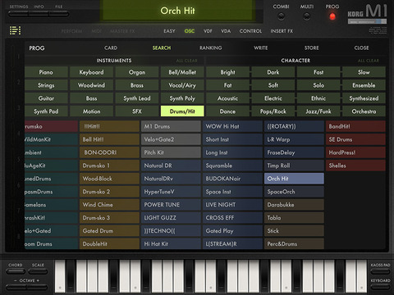Viewport: 394px width, 295px height.
Task: Open the KAOSS PAD button
Action: [x=380, y=271]
